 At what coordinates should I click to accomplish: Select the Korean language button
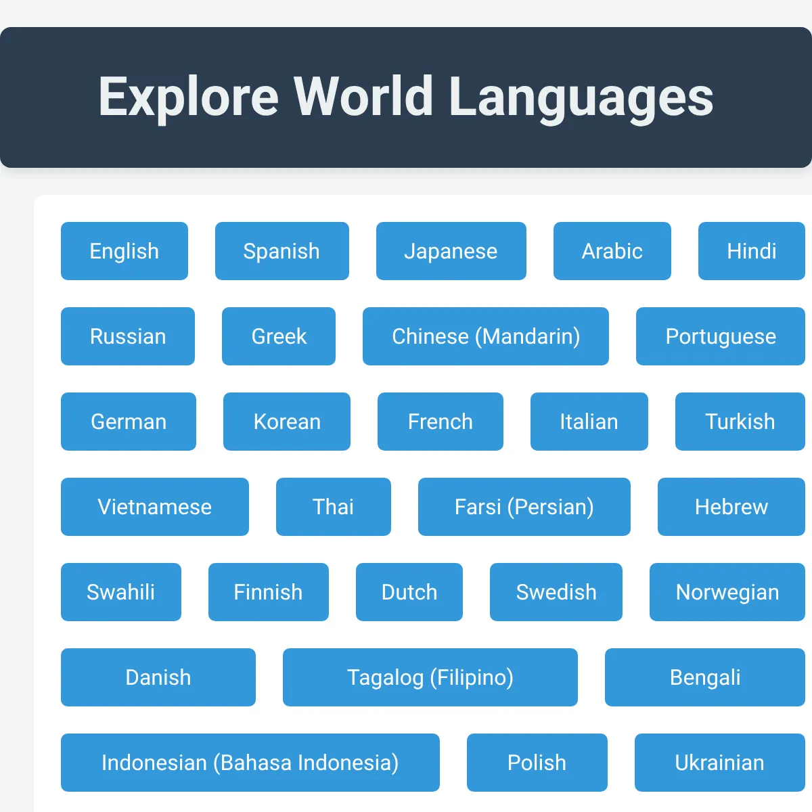(x=287, y=422)
